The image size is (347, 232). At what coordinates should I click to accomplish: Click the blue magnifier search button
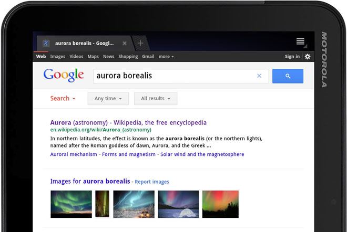(288, 76)
